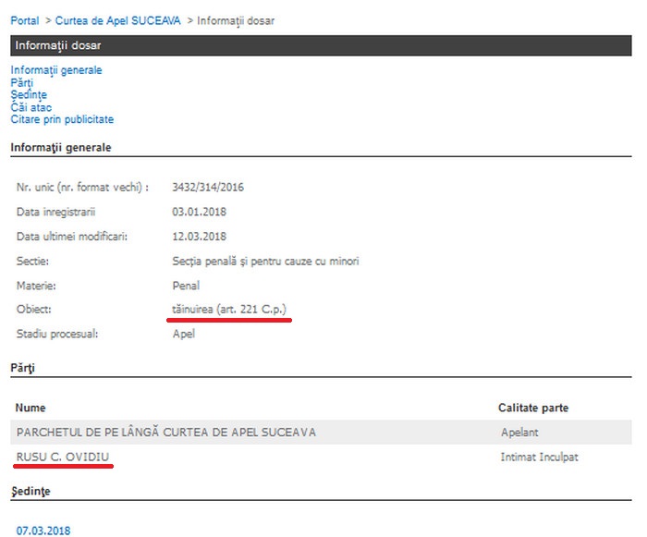647x537 pixels.
Task: Click the Ședințe section heading
Action: 31,492
